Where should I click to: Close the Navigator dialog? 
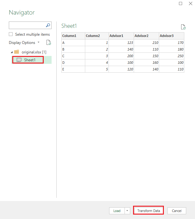click(x=191, y=3)
